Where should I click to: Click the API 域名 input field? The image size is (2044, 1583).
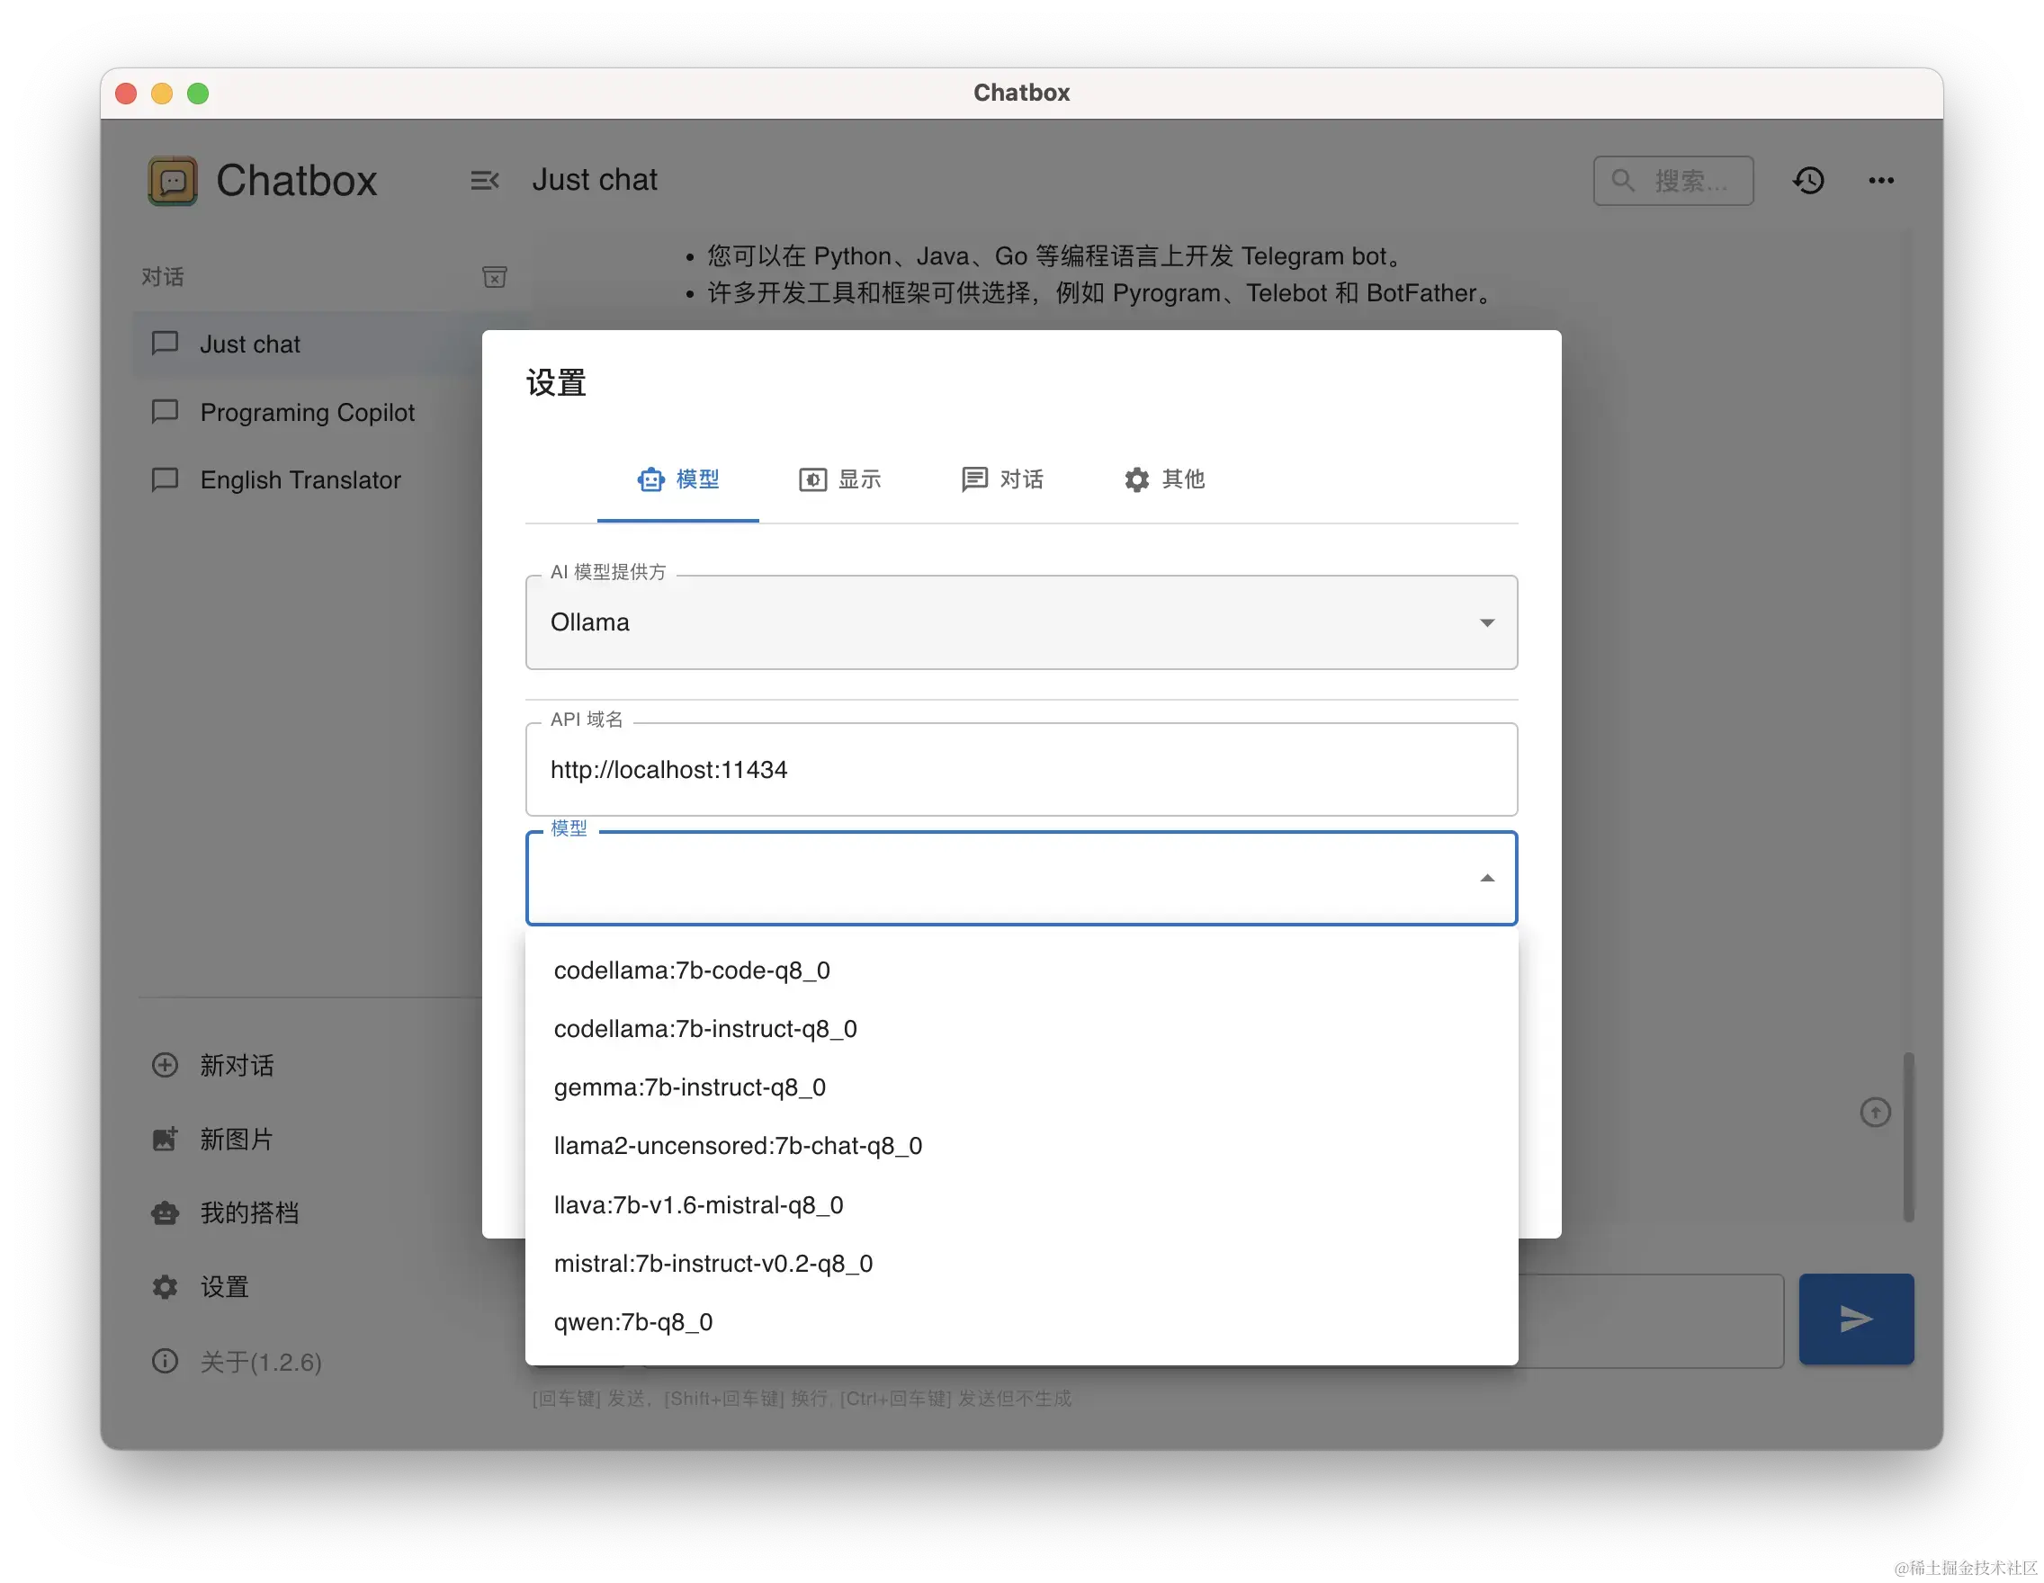tap(1021, 769)
